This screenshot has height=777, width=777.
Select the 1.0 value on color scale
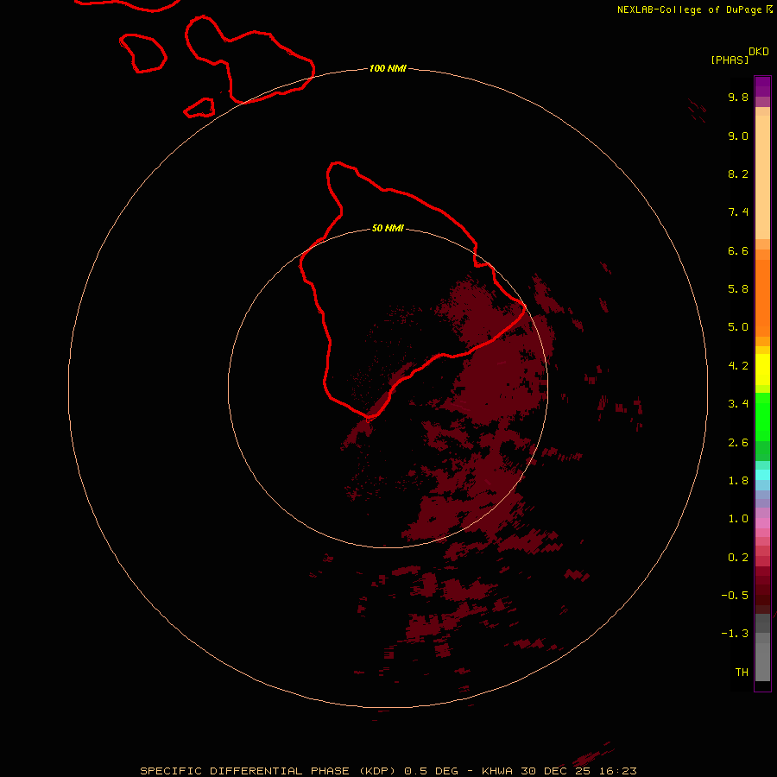738,519
